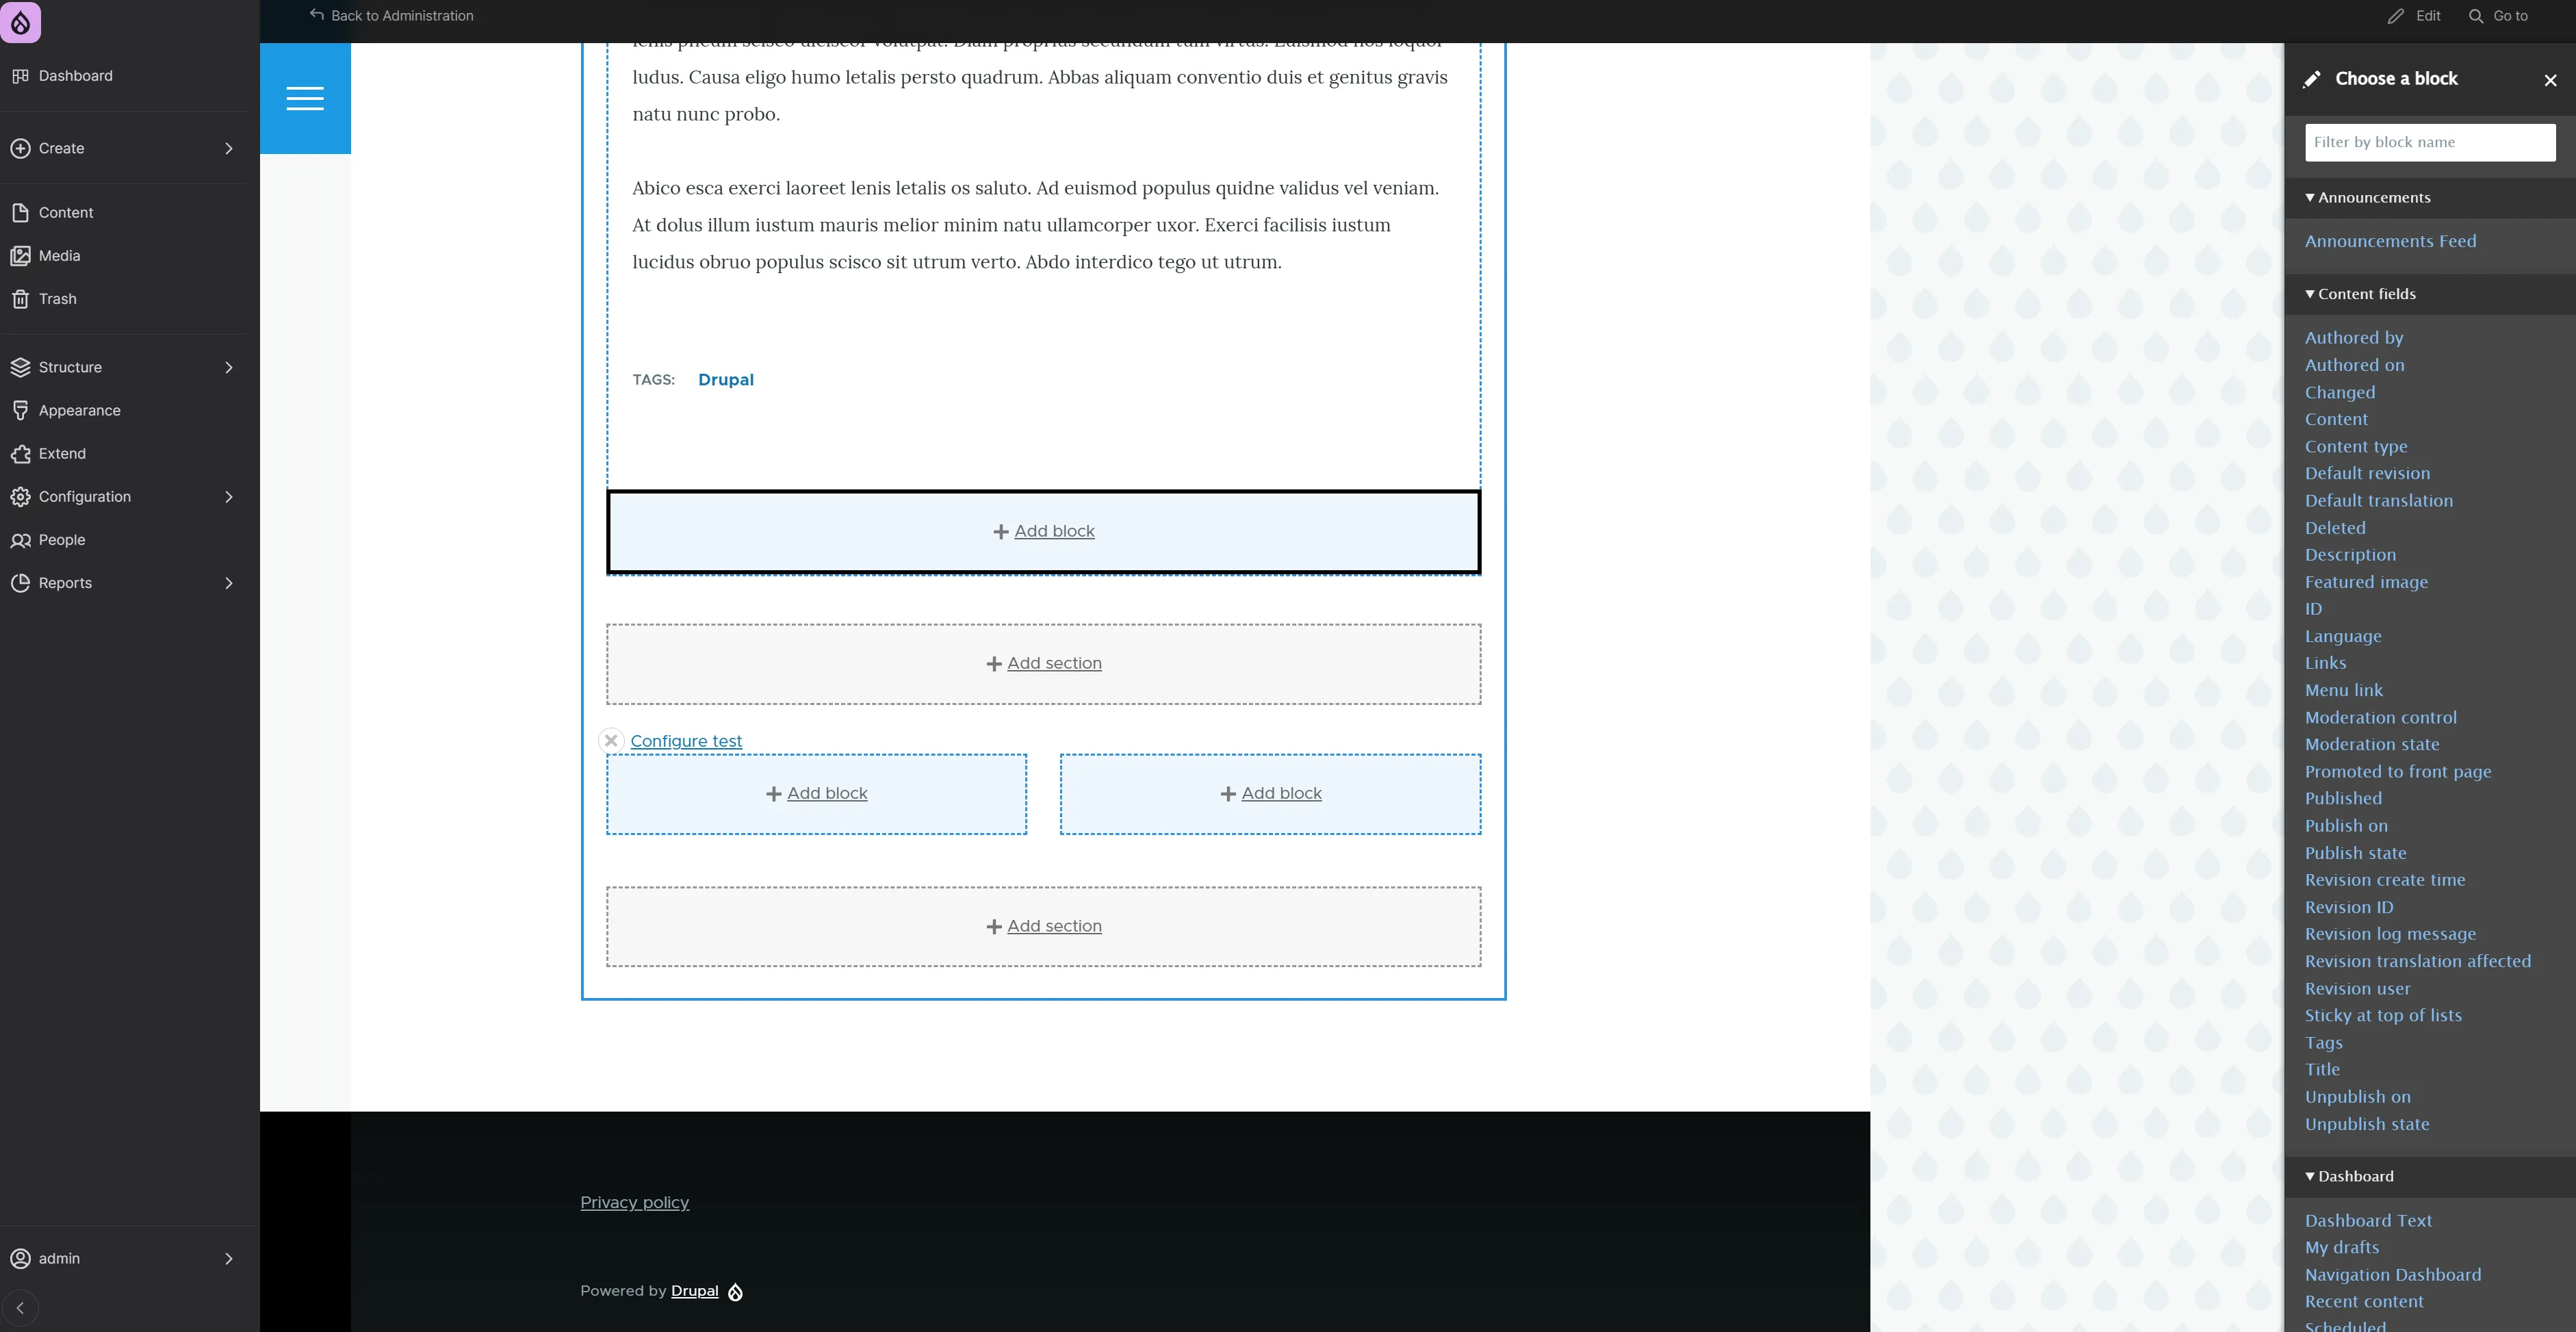Viewport: 2576px width, 1332px height.
Task: Focus the Filter by block name field
Action: click(x=2429, y=142)
